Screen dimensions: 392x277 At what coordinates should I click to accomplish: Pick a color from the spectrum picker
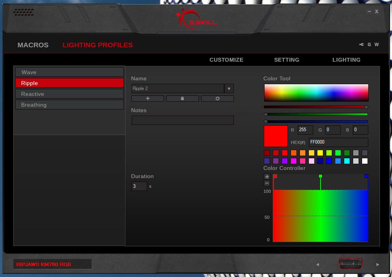pyautogui.click(x=316, y=93)
